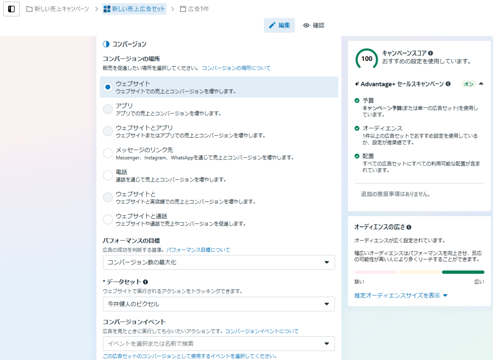
Task: Click the info icon beside データセット
Action: [145, 282]
